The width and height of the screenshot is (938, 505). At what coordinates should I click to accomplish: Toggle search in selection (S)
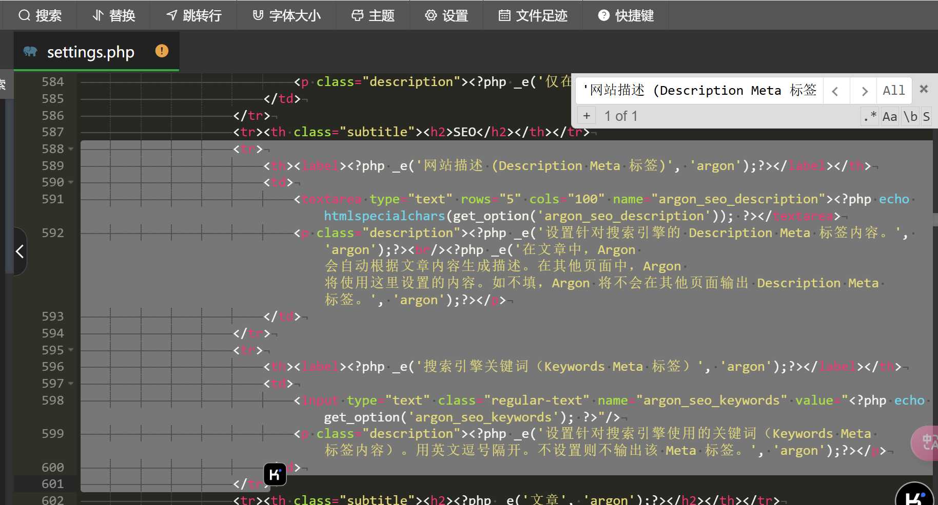926,116
